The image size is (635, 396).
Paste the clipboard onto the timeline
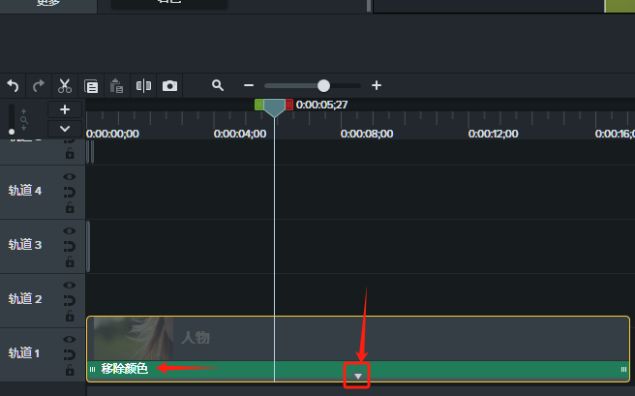116,86
